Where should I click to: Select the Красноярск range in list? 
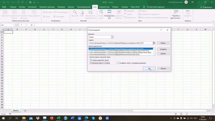121,51
